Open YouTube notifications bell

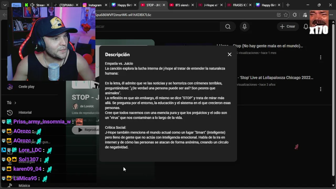306,27
